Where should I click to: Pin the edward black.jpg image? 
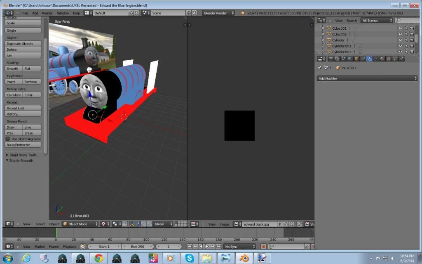(x=299, y=224)
